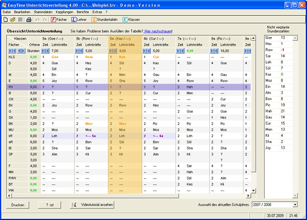Click the FHW subject row label
This screenshot has width=307, height=220.
click(12, 178)
